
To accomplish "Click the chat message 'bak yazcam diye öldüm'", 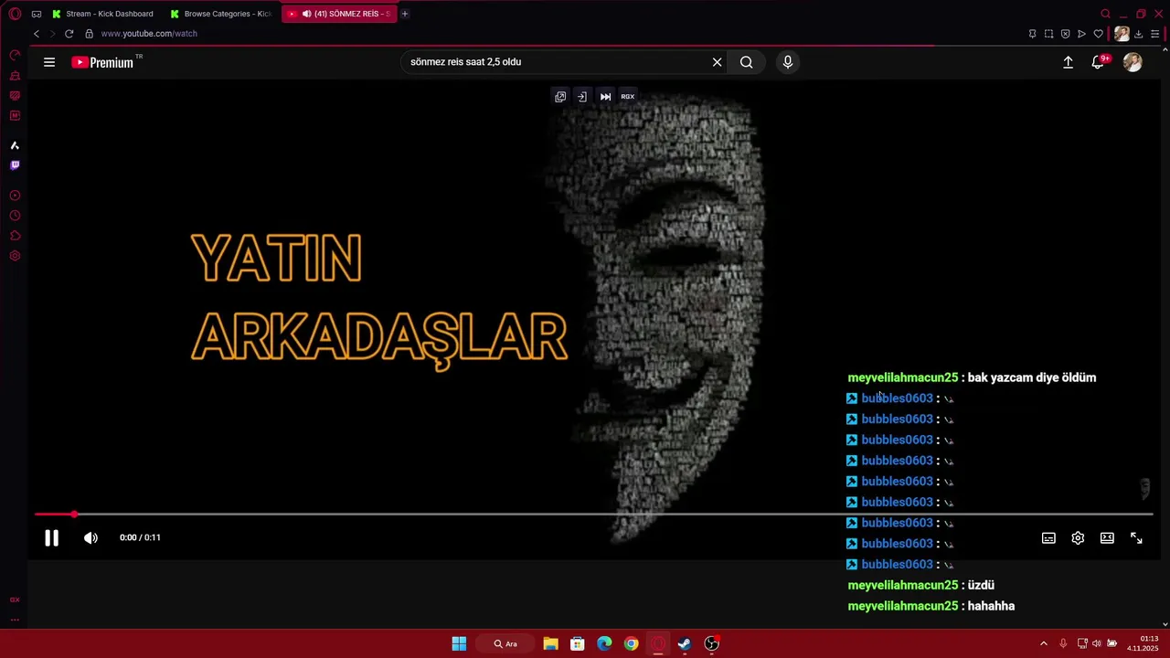I will pos(1032,377).
